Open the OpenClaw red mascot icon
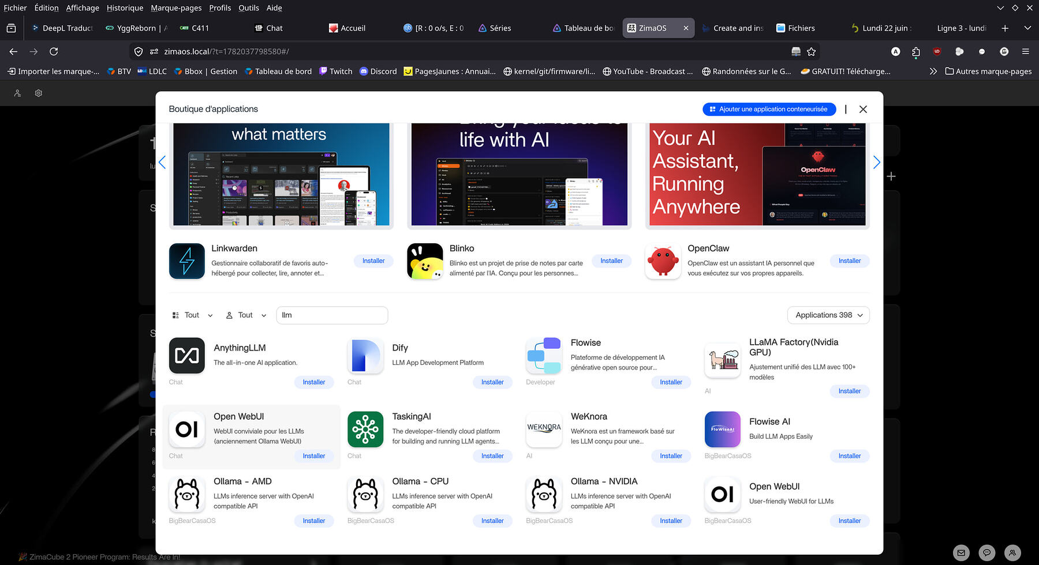Image resolution: width=1039 pixels, height=565 pixels. click(663, 261)
